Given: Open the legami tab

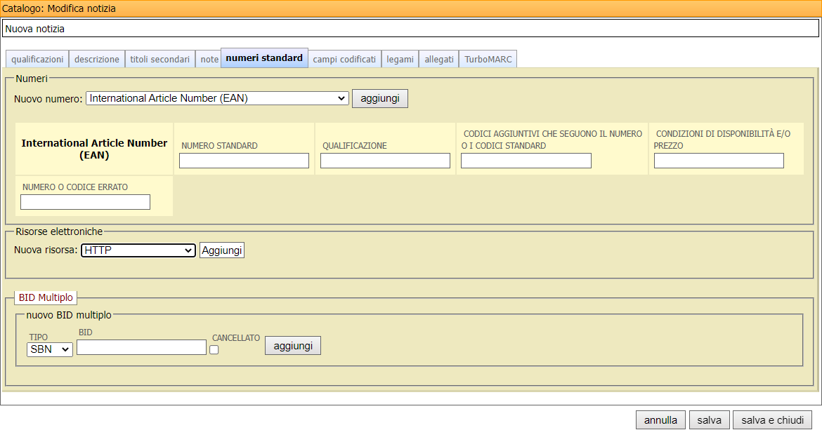Looking at the screenshot, I should pos(400,60).
